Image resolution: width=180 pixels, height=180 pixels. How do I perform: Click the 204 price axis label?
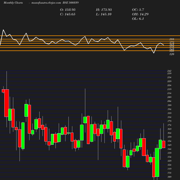click(x=169, y=101)
